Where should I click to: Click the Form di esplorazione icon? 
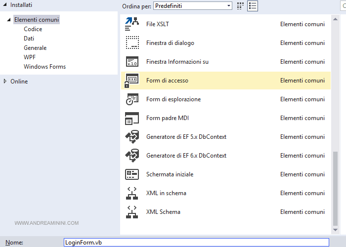click(132, 99)
